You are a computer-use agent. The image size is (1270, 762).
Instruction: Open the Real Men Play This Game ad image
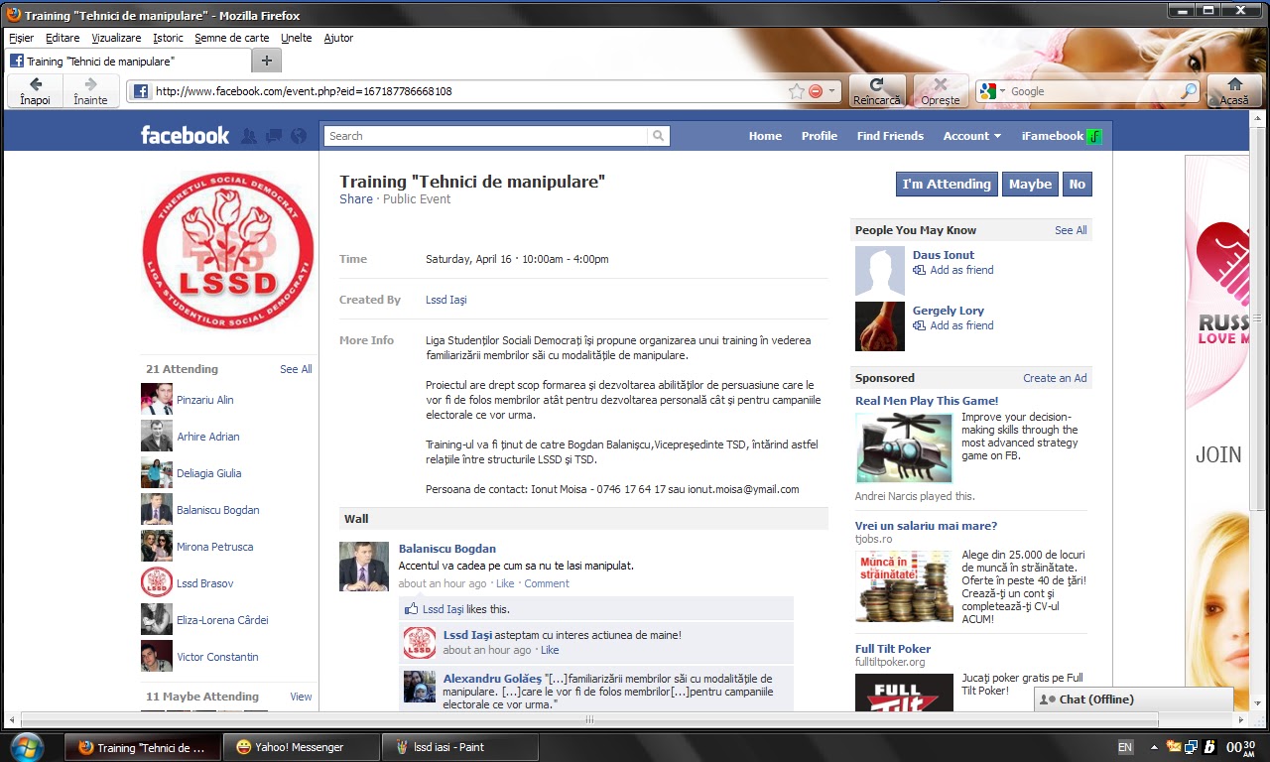coord(904,448)
